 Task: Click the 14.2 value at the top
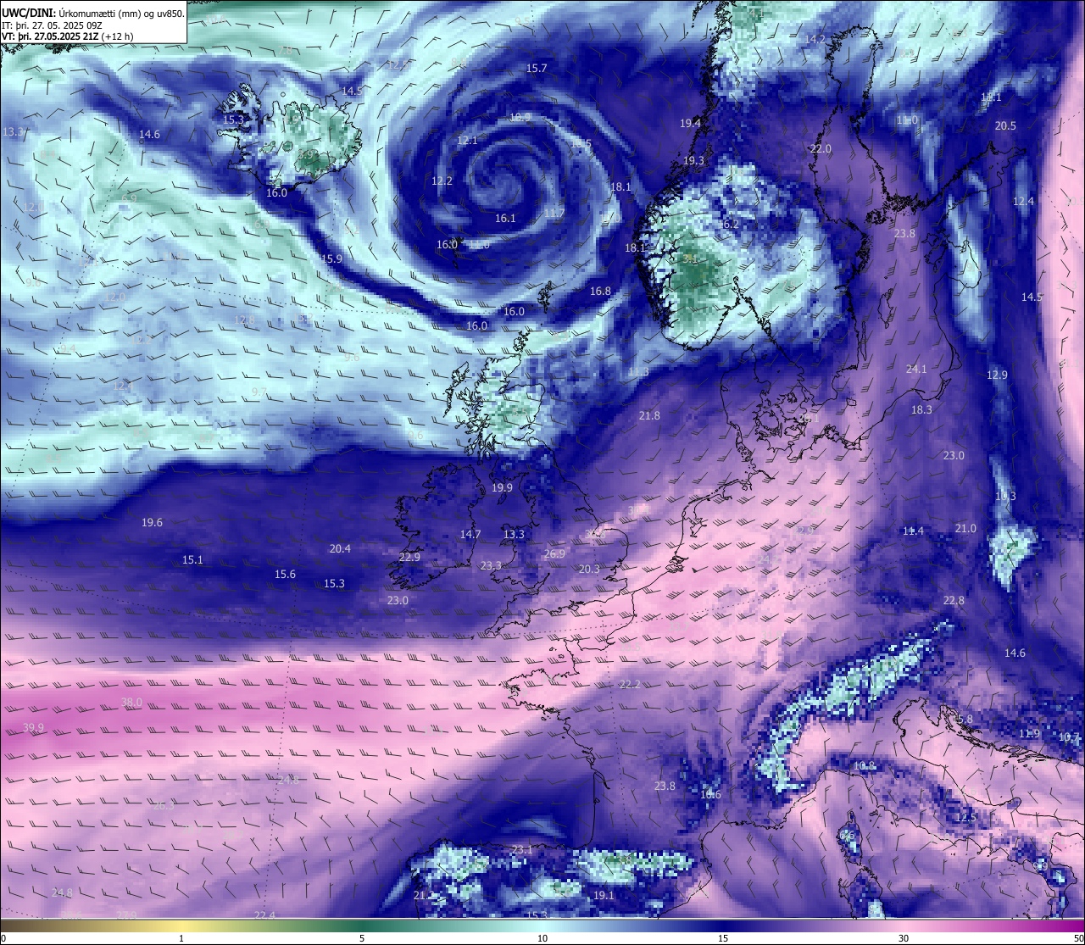[815, 39]
